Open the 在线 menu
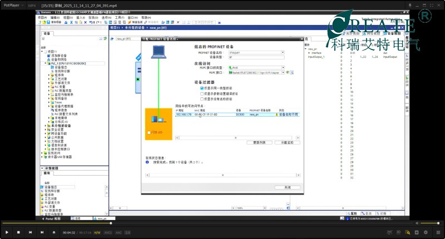Screen dimensions: 445x239 [93, 18]
